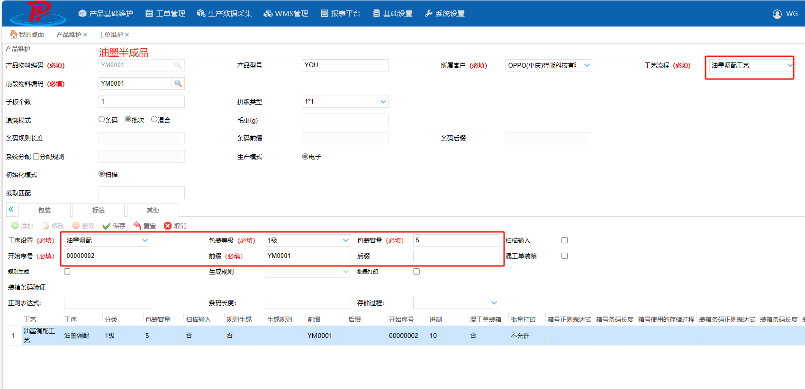This screenshot has width=805, height=389.
Task: Select the 条码 traceability radio button
Action: (x=101, y=119)
